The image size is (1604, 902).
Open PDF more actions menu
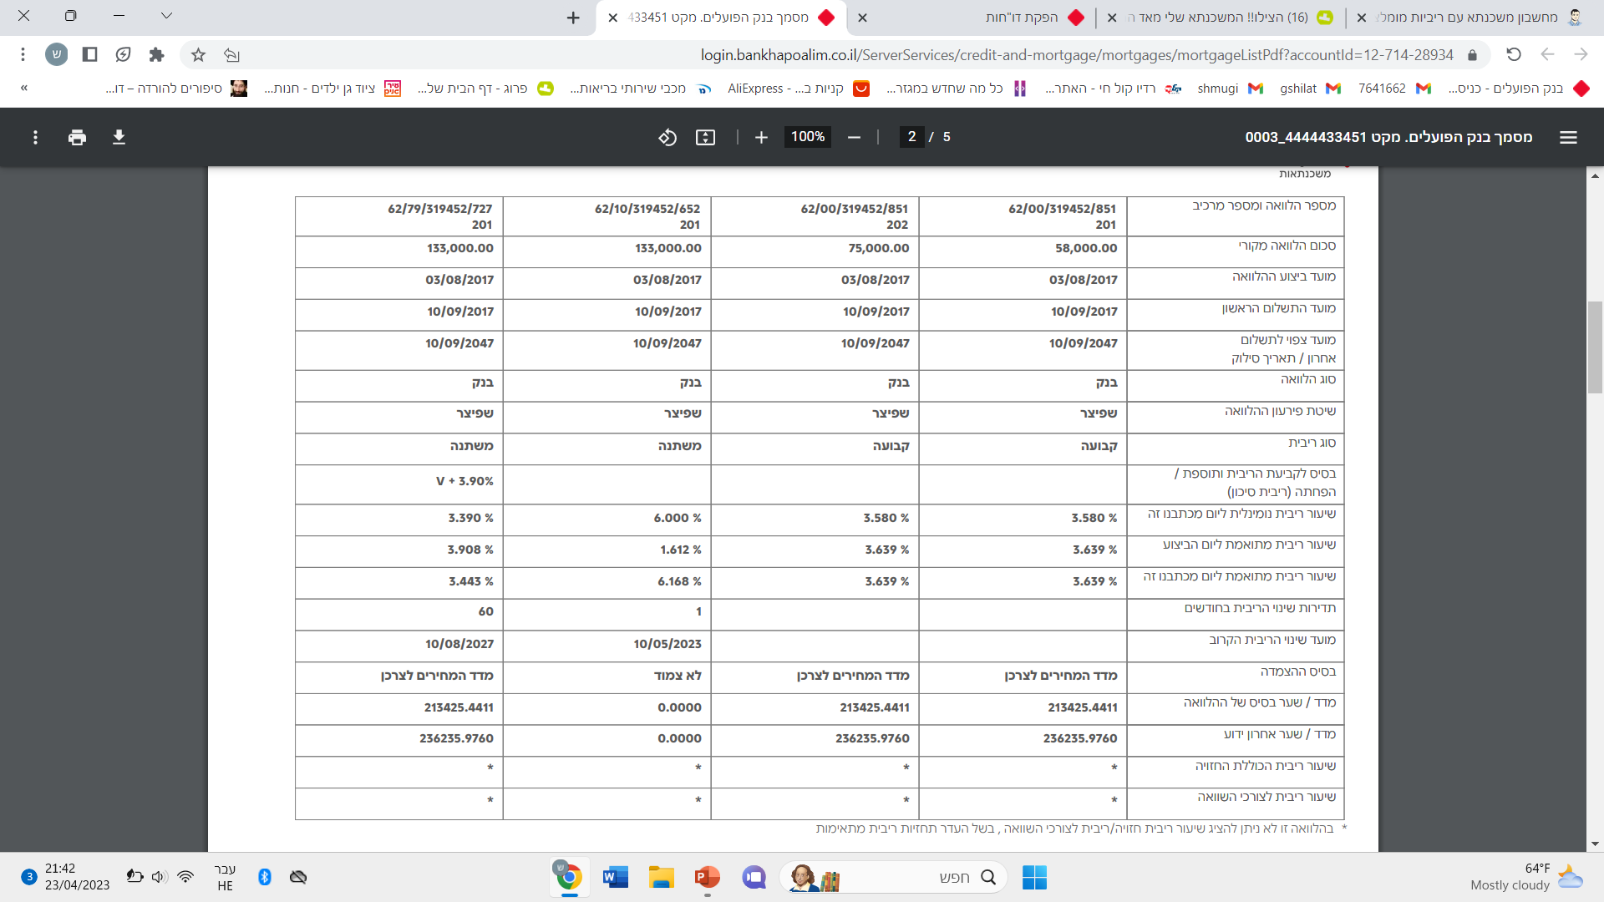pyautogui.click(x=35, y=137)
